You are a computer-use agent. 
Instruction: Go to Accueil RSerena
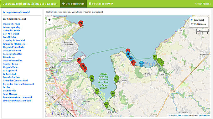click(x=203, y=4)
